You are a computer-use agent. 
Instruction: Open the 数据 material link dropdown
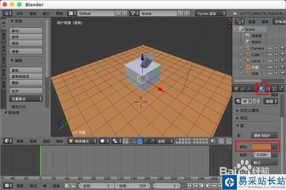tap(271, 101)
